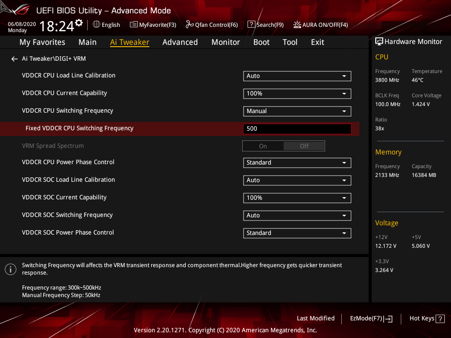Click +12V reading 12.172 V
Screen dimensions: 451x338
[x=385, y=246]
